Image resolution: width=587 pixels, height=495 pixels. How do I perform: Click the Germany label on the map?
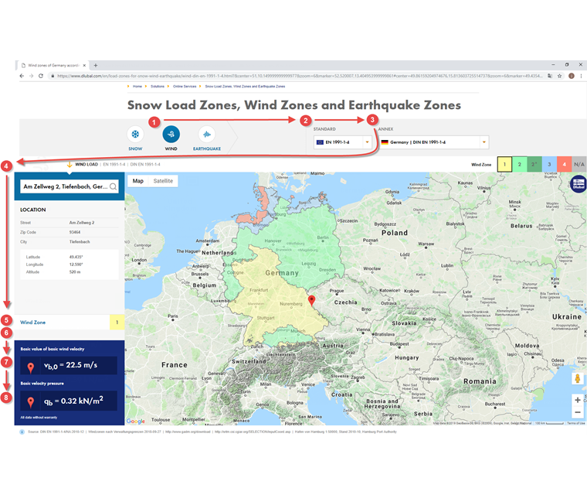pos(282,272)
